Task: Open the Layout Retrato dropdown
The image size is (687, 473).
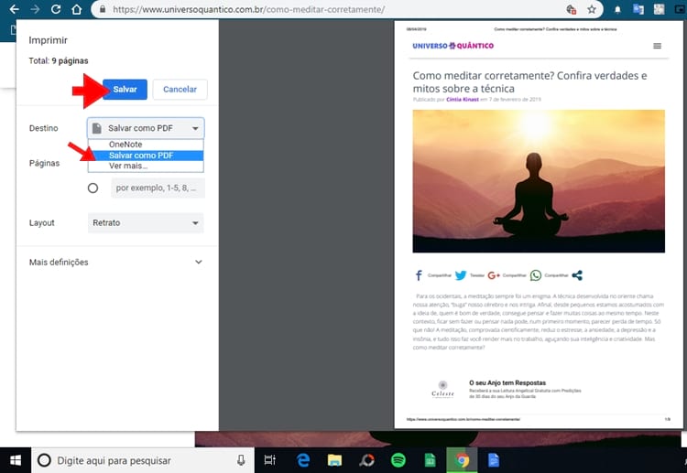Action: pos(146,222)
